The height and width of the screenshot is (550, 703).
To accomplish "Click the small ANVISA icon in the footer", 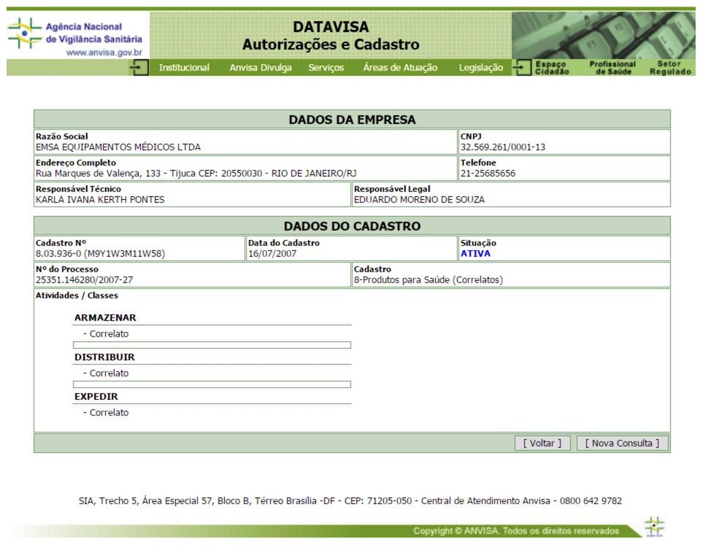I will point(654,527).
